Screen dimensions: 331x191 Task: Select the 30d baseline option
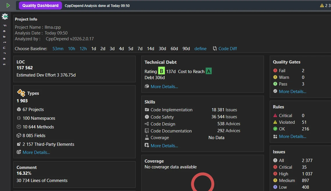point(162,48)
